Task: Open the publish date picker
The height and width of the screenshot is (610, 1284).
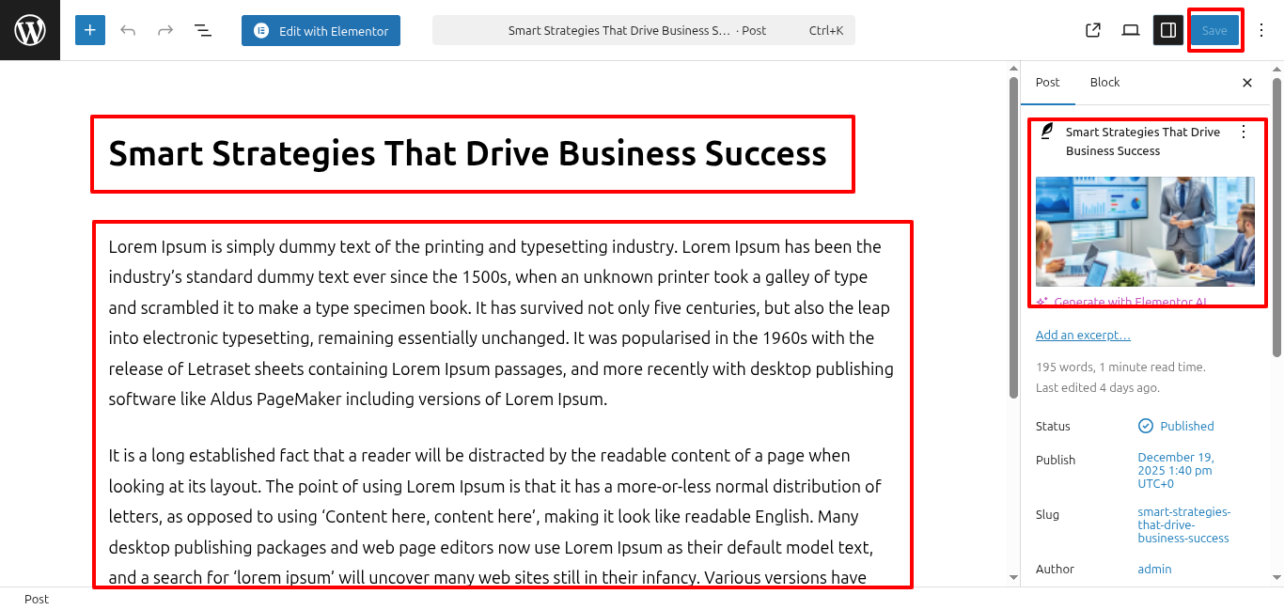Action: [x=1175, y=470]
